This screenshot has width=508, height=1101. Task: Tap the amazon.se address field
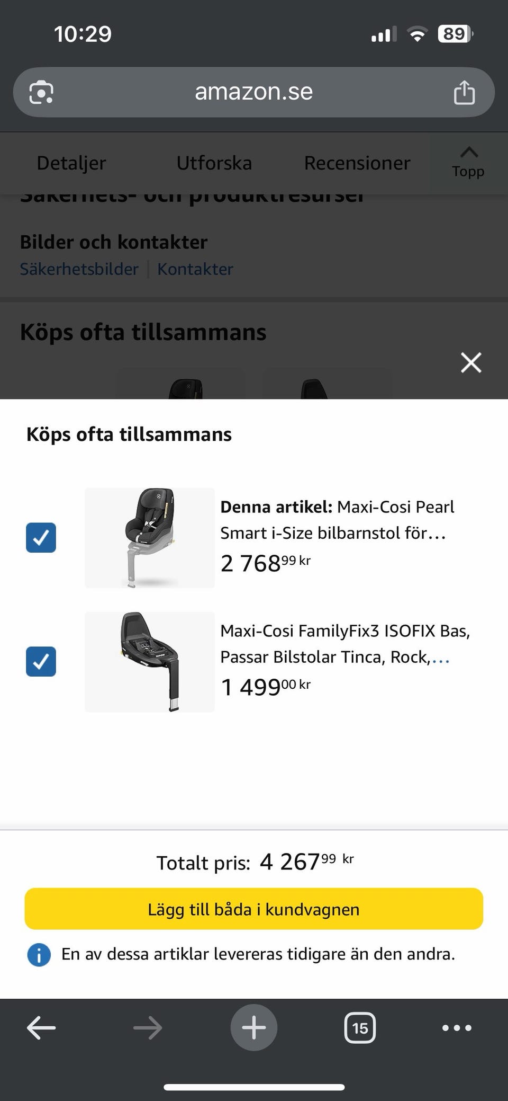(253, 92)
